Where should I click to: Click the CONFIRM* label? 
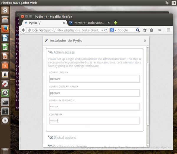pos(56,114)
